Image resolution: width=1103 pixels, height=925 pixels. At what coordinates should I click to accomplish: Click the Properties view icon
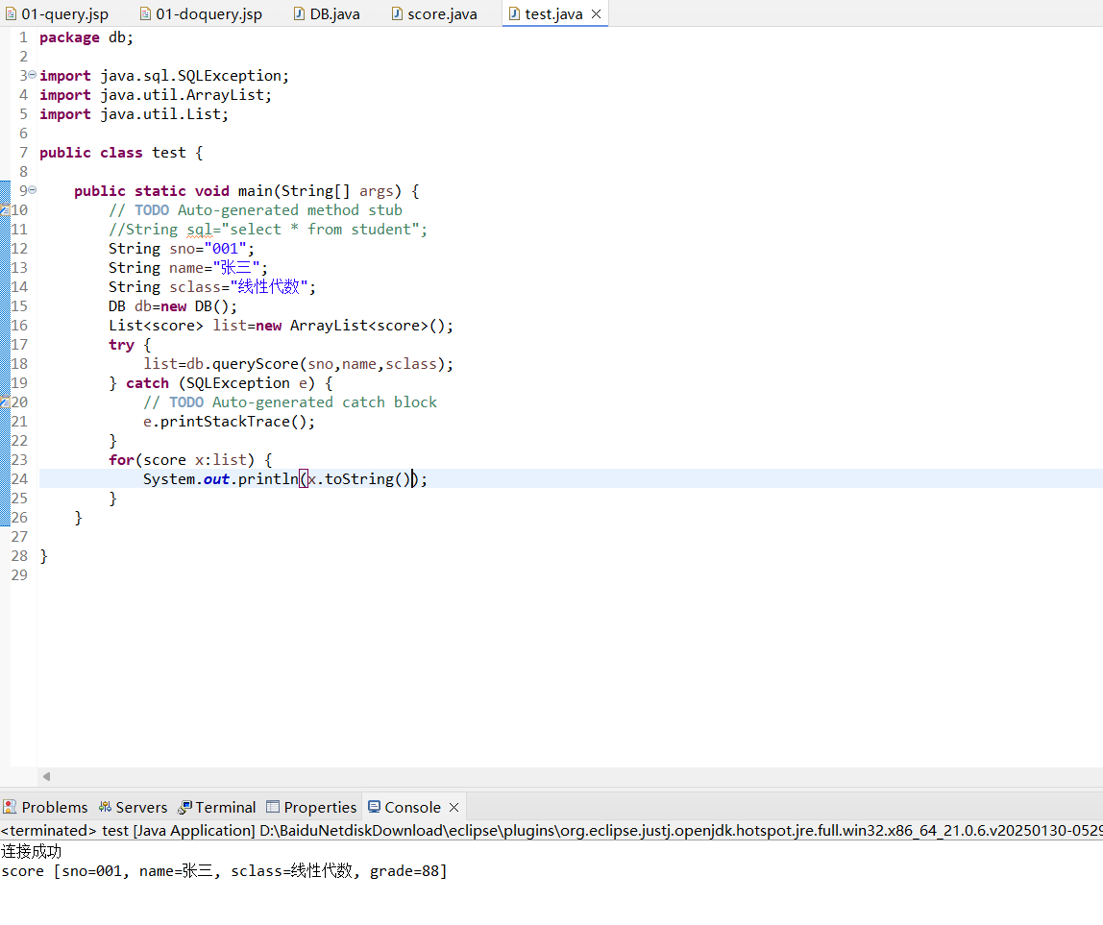273,807
